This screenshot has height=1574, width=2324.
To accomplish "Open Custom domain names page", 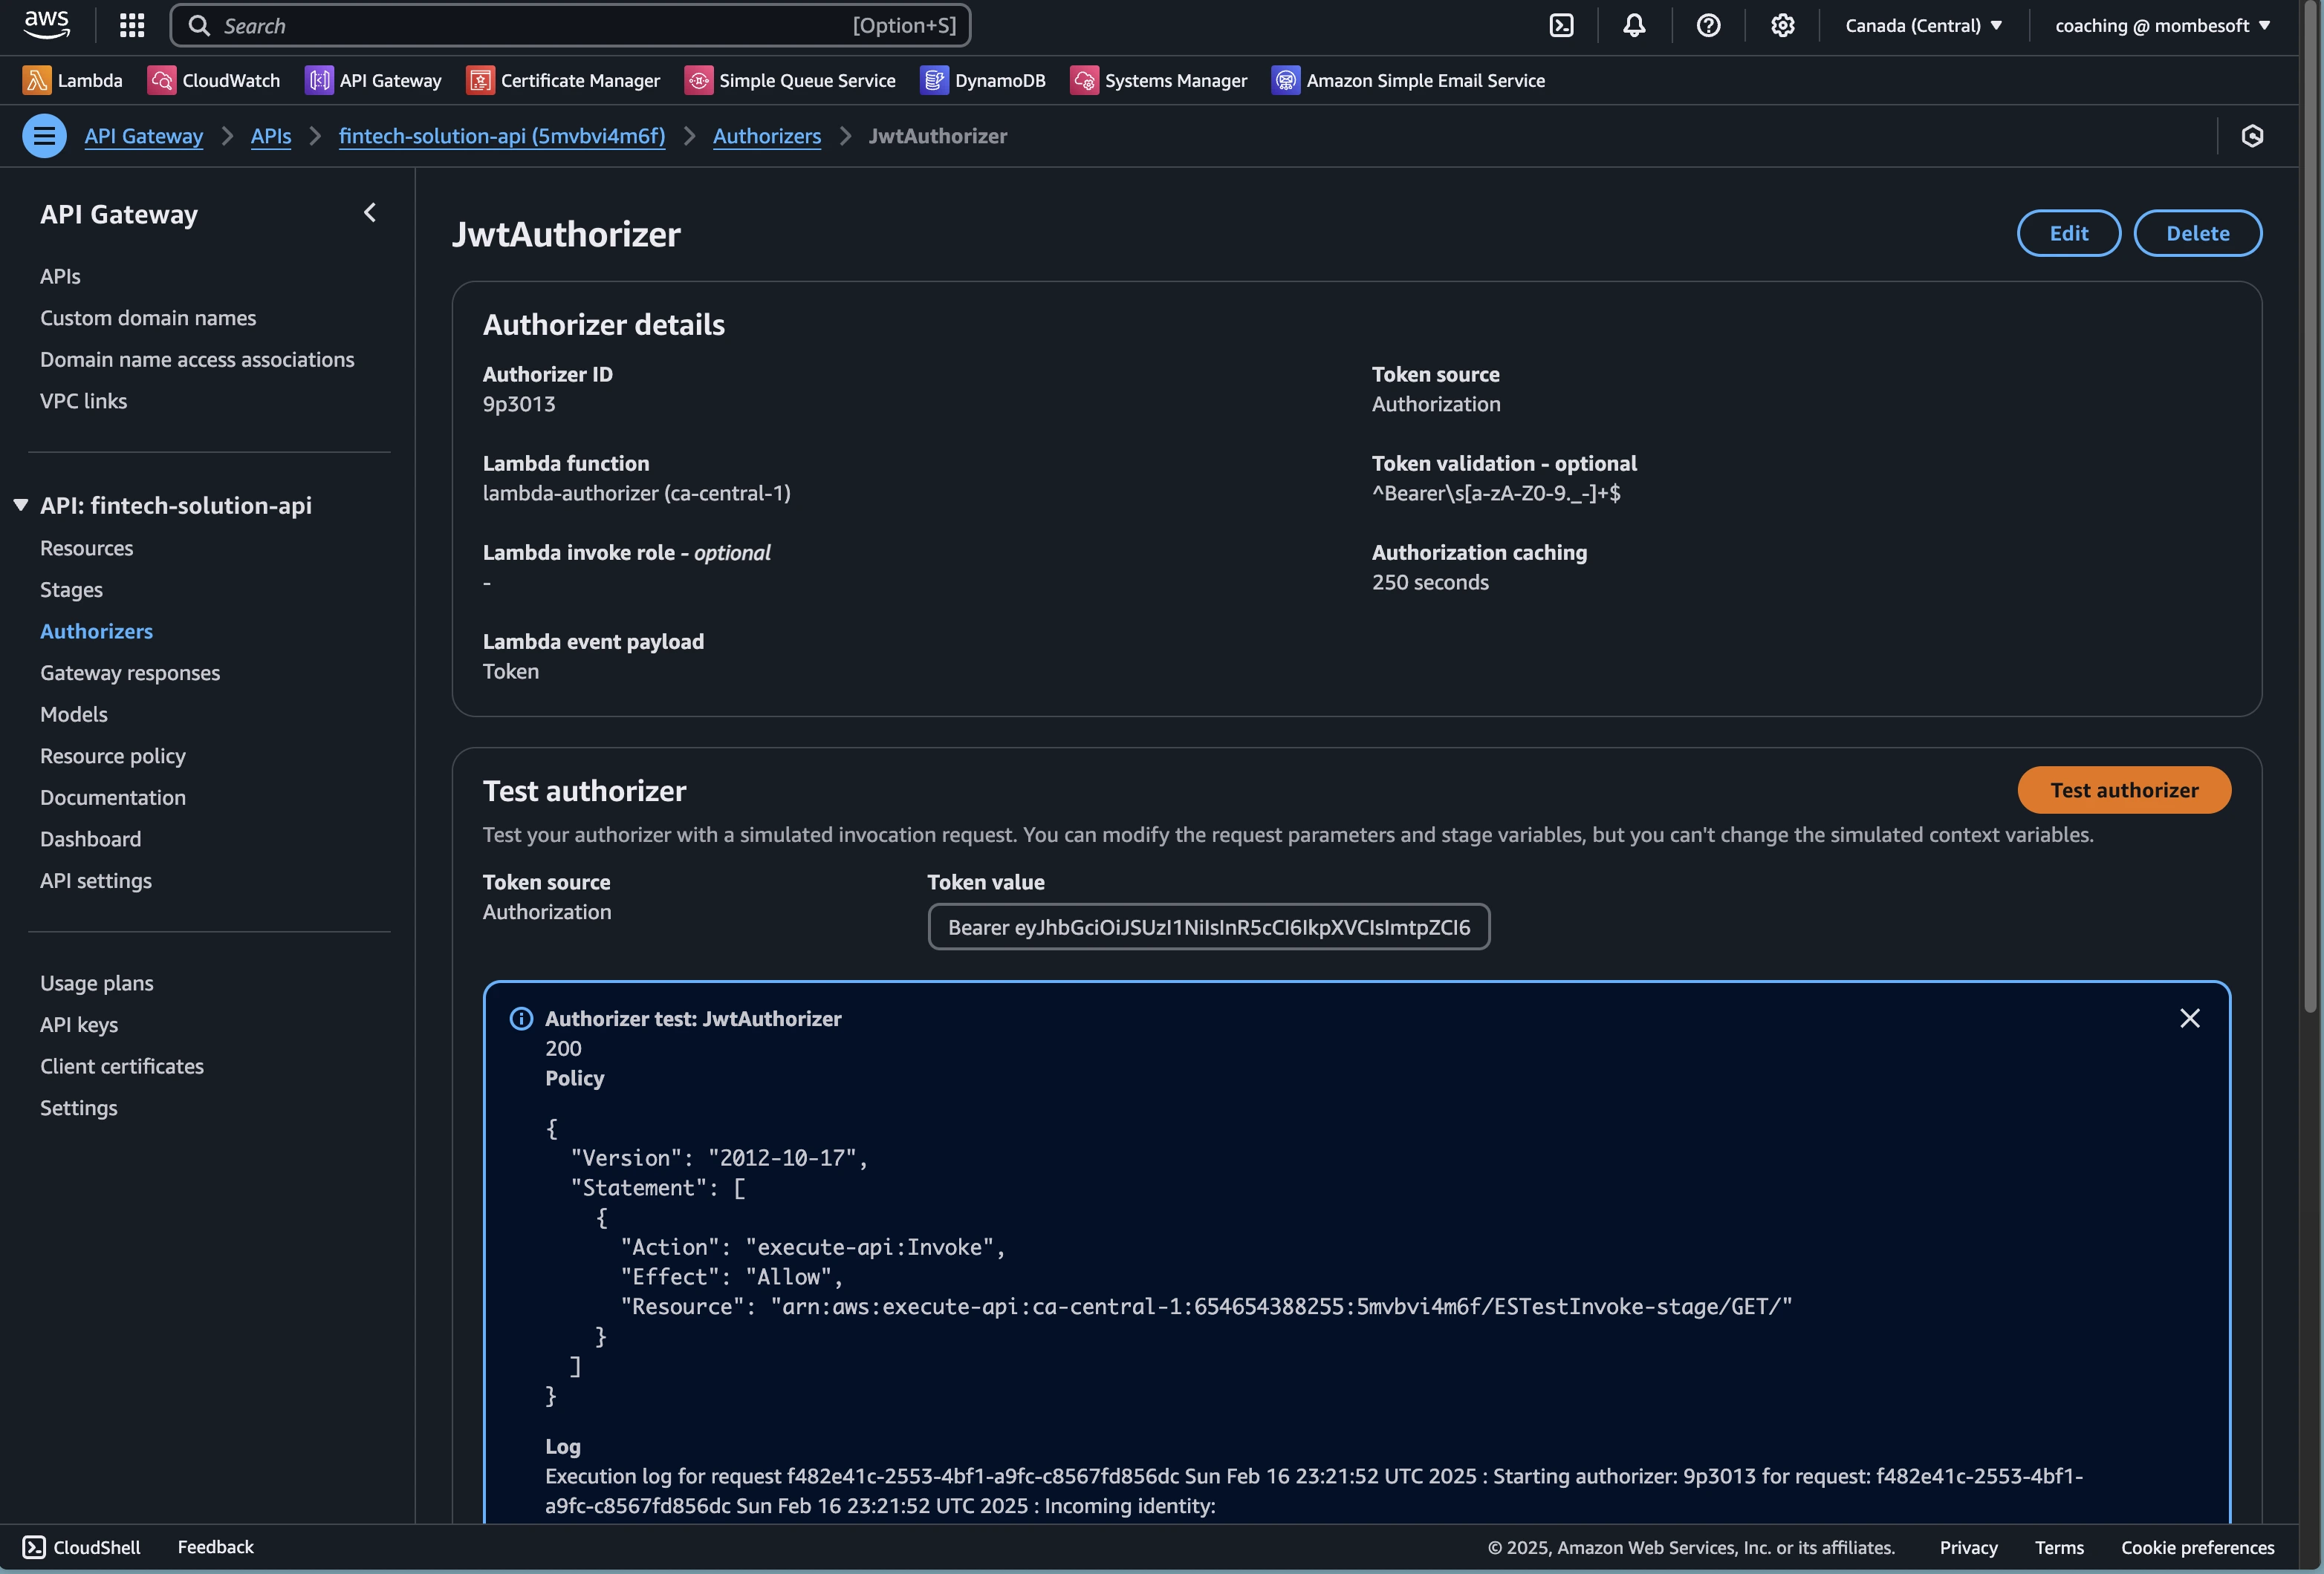I will pos(148,318).
